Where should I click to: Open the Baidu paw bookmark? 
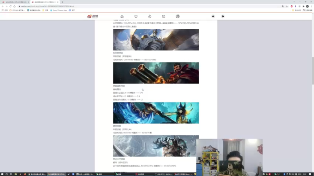[72, 10]
